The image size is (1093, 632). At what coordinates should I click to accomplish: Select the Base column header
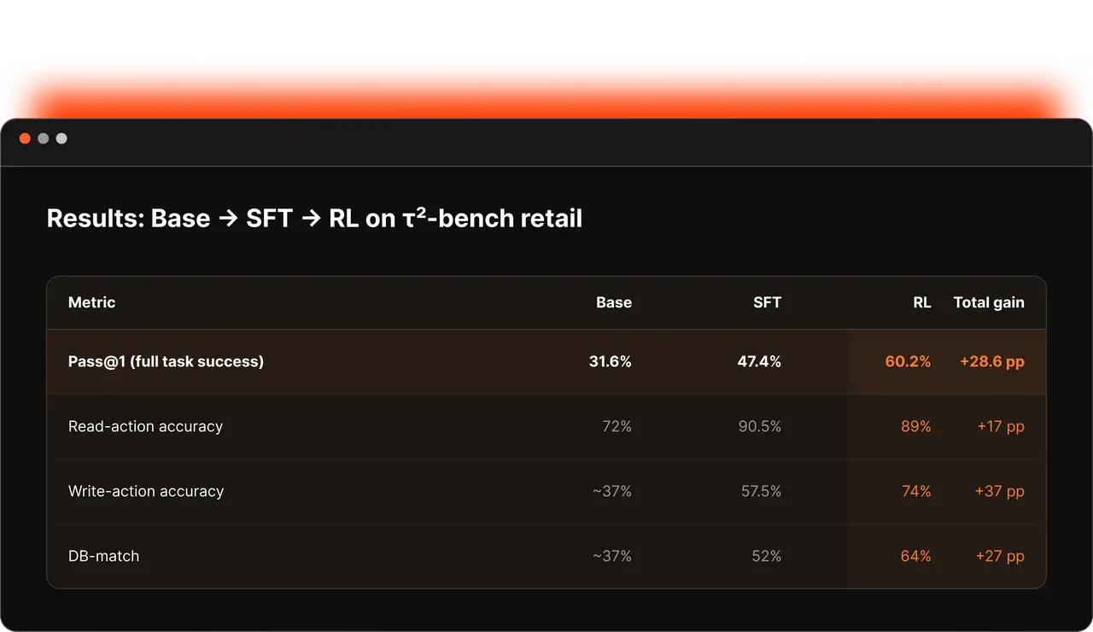click(614, 302)
